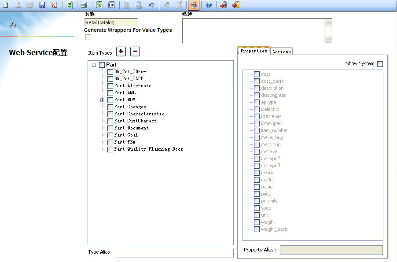
Task: Select Part AML in the tree
Action: (125, 93)
